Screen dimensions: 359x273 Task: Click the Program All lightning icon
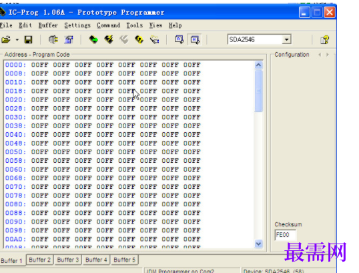(109, 40)
